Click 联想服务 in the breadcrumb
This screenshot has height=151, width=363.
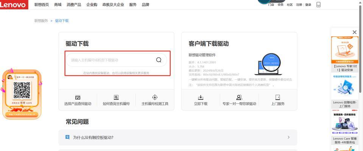pos(41,20)
